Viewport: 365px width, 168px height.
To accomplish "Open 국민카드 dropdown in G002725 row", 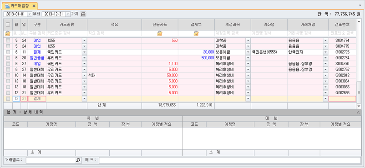I will coord(84,52).
